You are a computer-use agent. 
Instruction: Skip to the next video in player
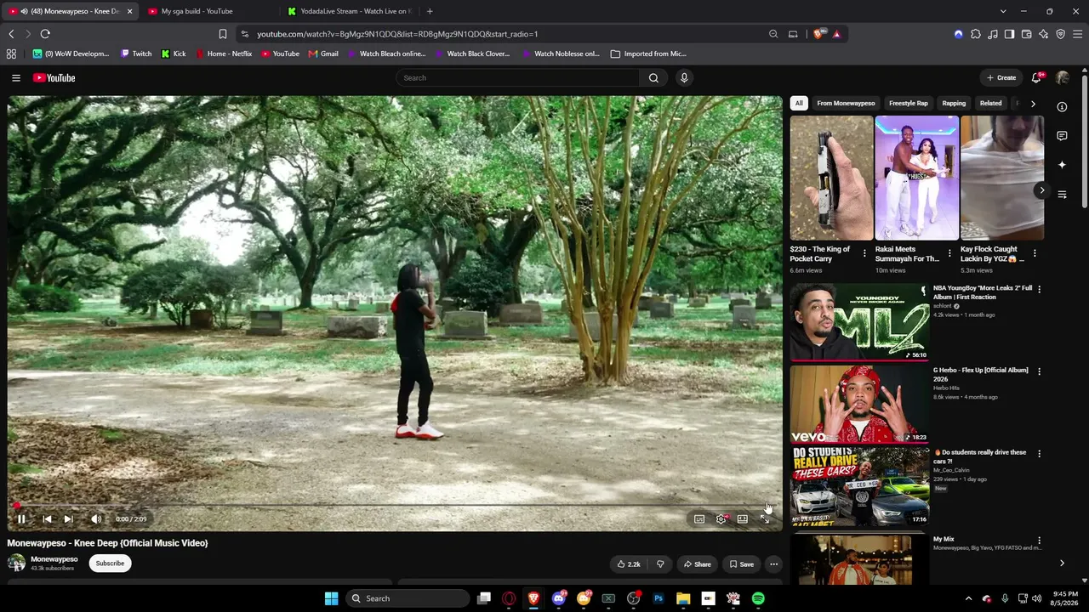[x=68, y=518]
